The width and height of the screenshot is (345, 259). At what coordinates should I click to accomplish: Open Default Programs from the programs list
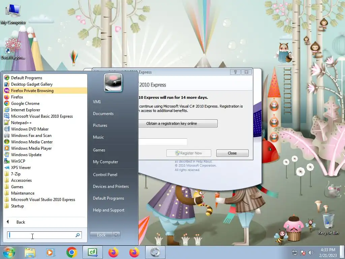pos(45,78)
